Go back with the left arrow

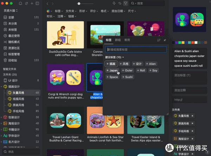(48, 4)
